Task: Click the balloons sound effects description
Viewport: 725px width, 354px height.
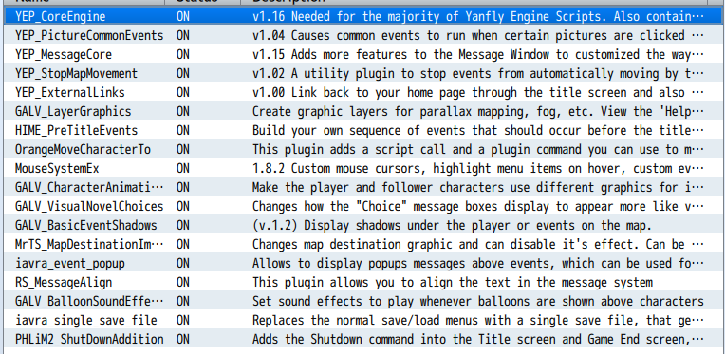Action: [x=478, y=301]
